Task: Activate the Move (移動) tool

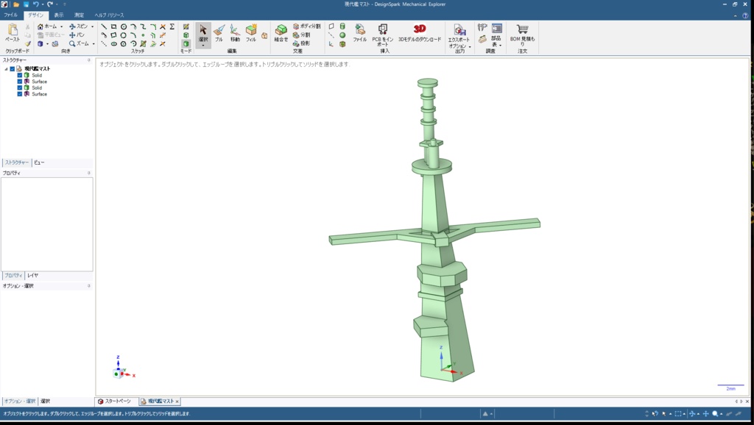Action: (x=235, y=32)
